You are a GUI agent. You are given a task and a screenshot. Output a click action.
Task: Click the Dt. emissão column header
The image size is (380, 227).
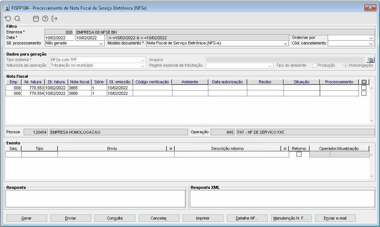coord(120,82)
